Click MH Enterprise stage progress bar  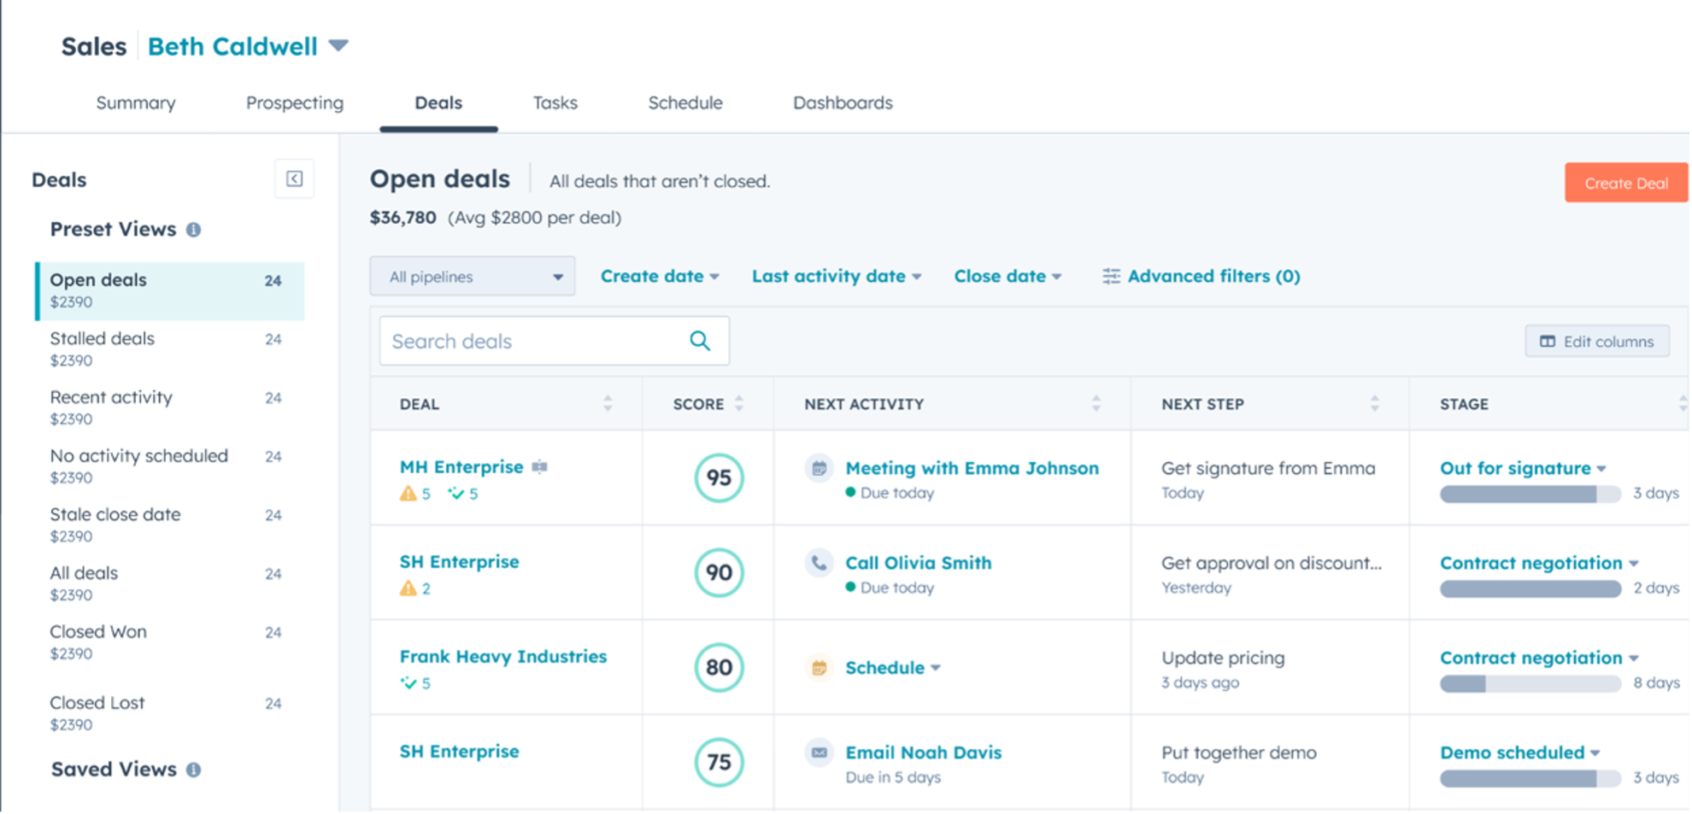coord(1530,494)
